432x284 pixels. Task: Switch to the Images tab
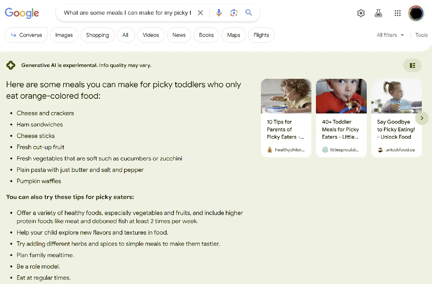pos(64,35)
